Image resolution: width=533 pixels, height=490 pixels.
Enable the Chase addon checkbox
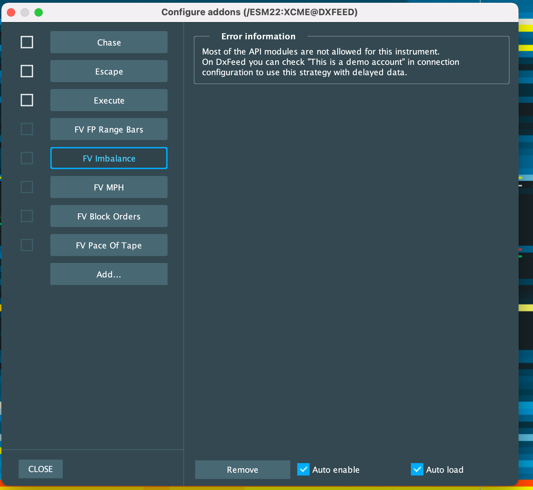pyautogui.click(x=27, y=42)
